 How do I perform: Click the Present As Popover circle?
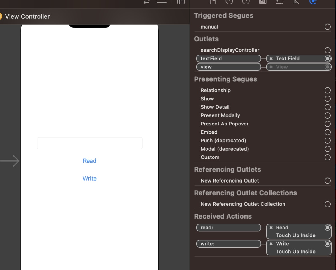click(328, 124)
